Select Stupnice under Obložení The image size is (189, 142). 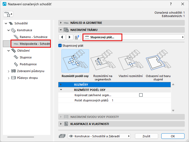click(26, 57)
